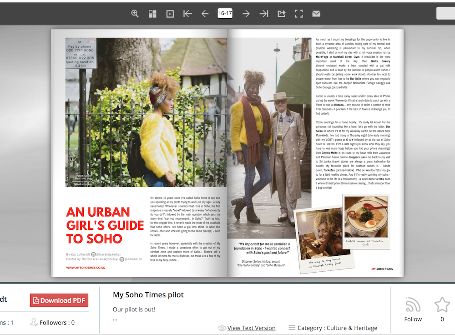This screenshot has width=455, height=335.
Task: Click the page number box showing 16-17
Action: click(225, 13)
